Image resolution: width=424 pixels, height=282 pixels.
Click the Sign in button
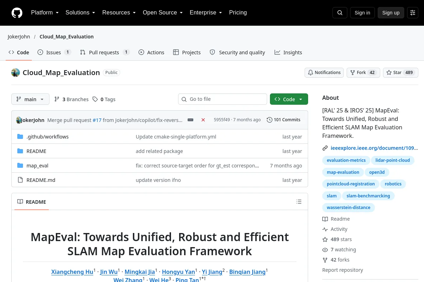point(362,13)
